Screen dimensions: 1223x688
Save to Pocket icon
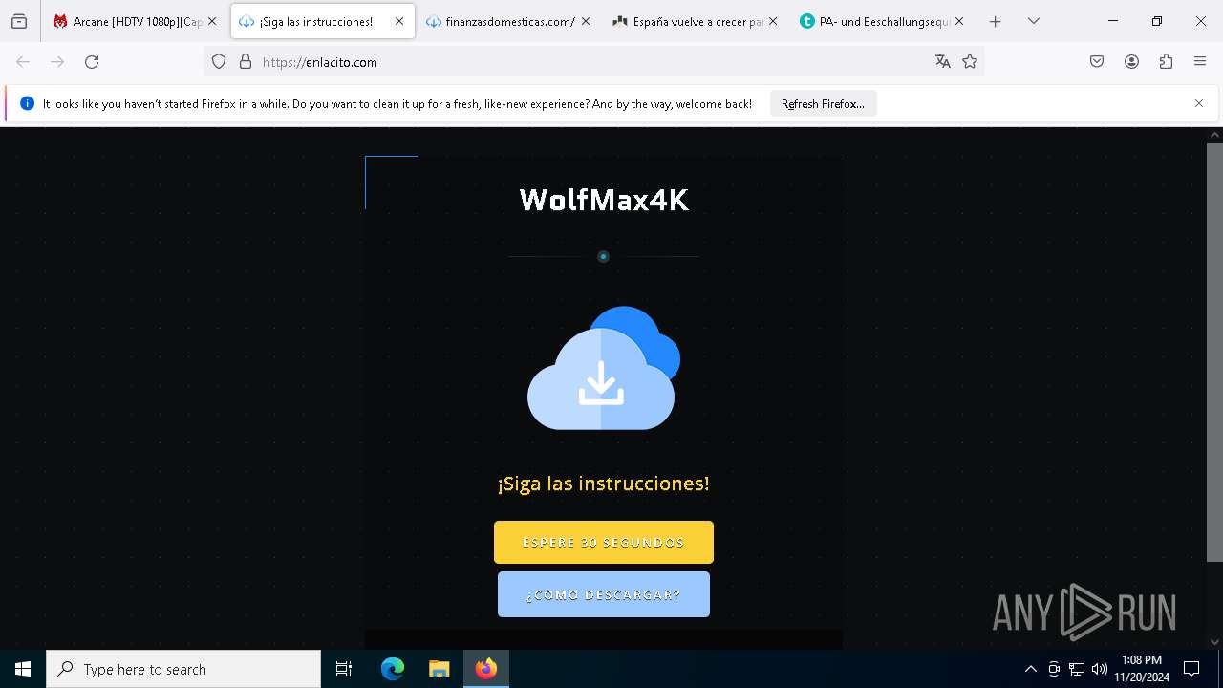click(x=1097, y=62)
